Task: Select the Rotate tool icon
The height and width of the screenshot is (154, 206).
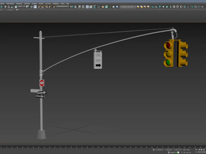Action: click(9, 7)
